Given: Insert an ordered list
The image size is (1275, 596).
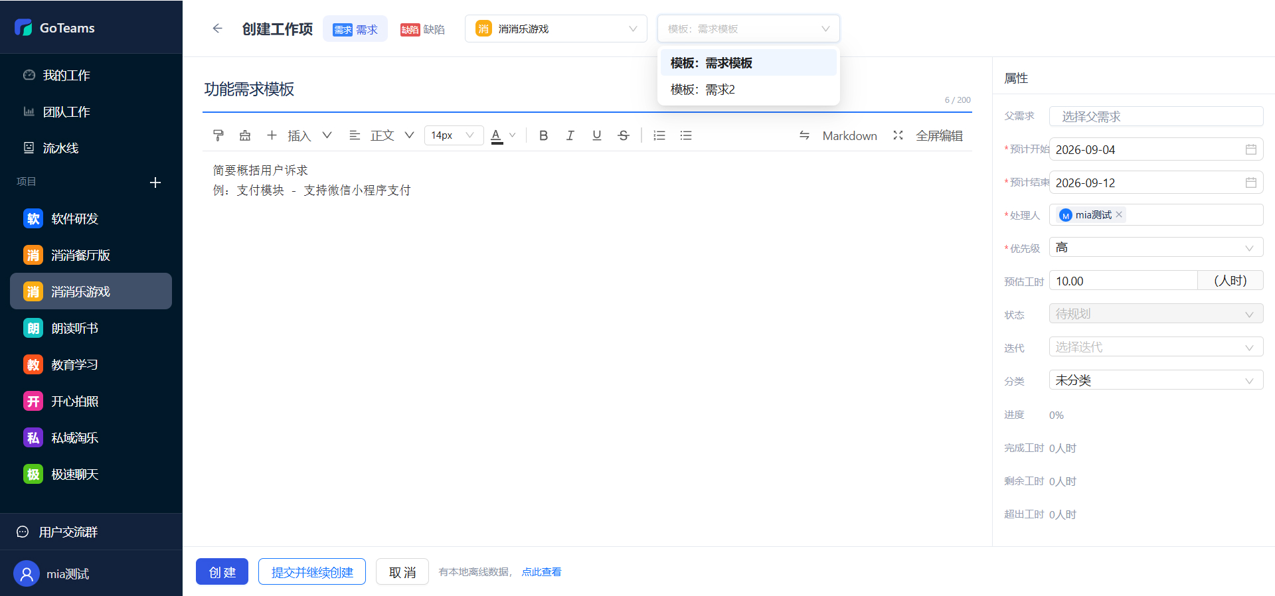Looking at the screenshot, I should point(659,135).
